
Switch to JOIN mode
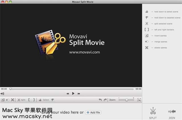(x=172, y=114)
